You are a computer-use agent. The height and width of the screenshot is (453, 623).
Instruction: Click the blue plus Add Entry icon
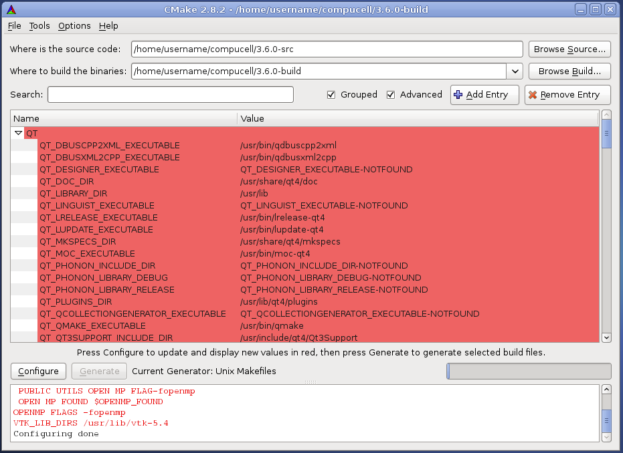[x=458, y=95]
